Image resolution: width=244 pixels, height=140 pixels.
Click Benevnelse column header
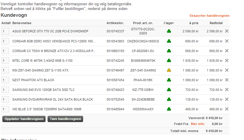point(22,23)
